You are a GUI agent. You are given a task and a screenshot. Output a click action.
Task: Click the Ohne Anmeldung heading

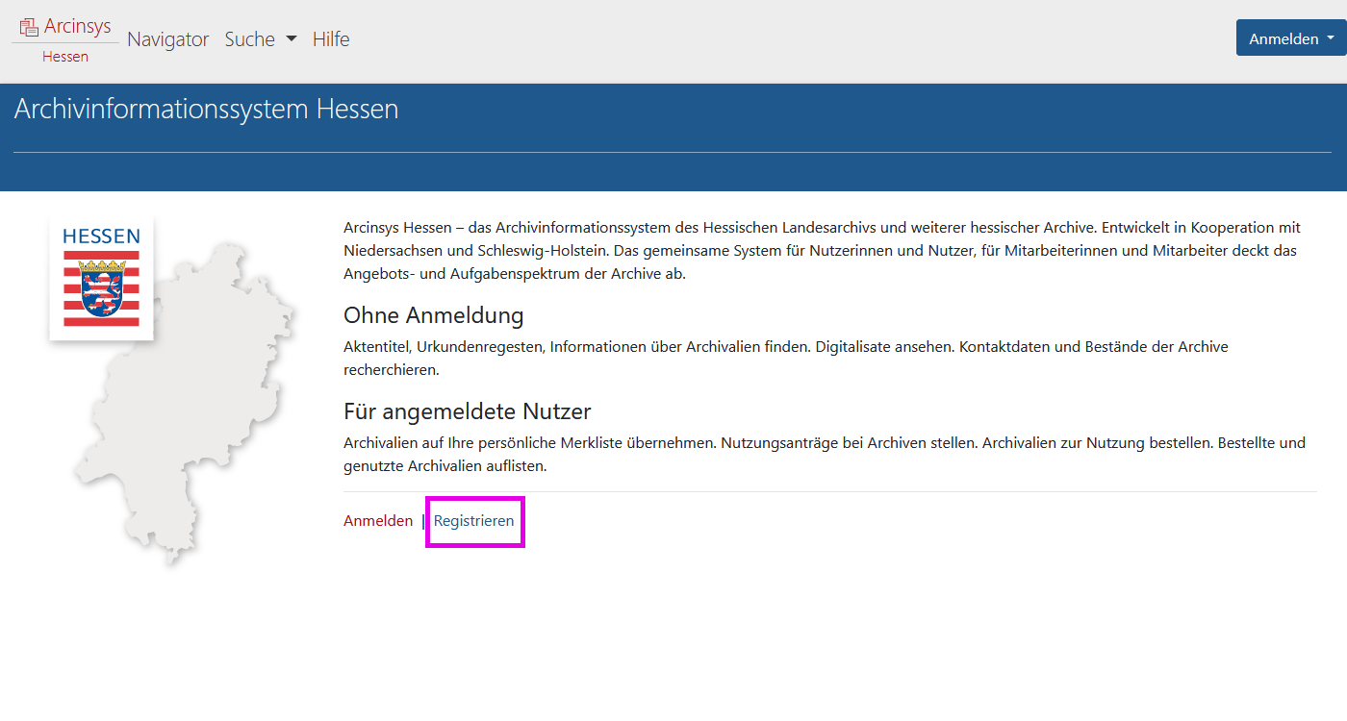point(434,315)
